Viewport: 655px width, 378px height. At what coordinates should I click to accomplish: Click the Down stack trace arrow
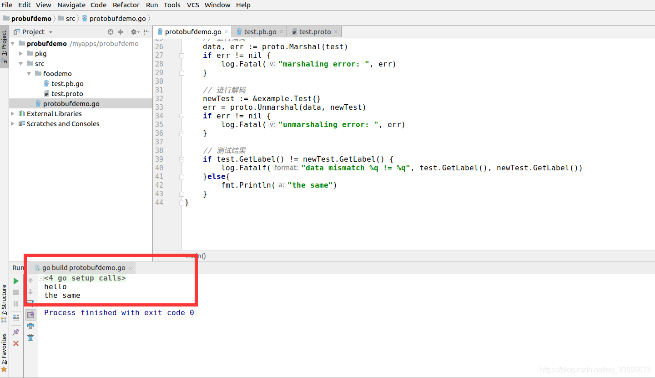pyautogui.click(x=30, y=292)
